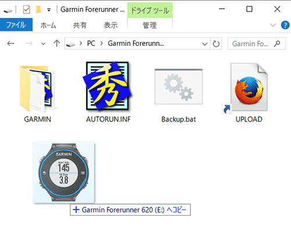The width and height of the screenshot is (291, 226).
Task: Click the Backup.bat file name label
Action: click(179, 119)
